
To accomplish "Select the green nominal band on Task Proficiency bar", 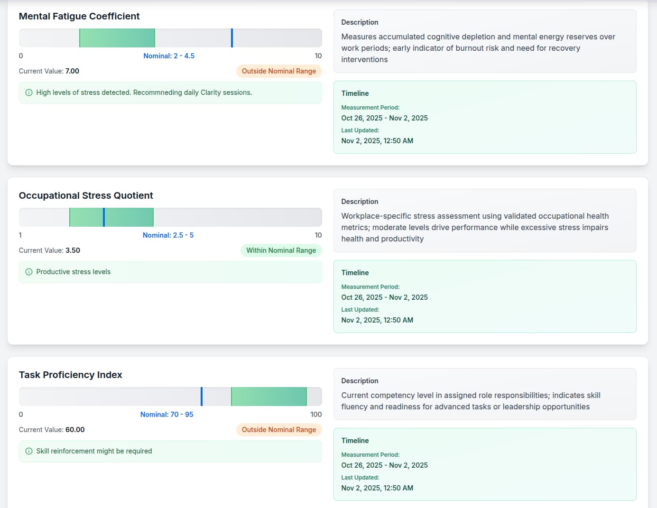I will [269, 397].
